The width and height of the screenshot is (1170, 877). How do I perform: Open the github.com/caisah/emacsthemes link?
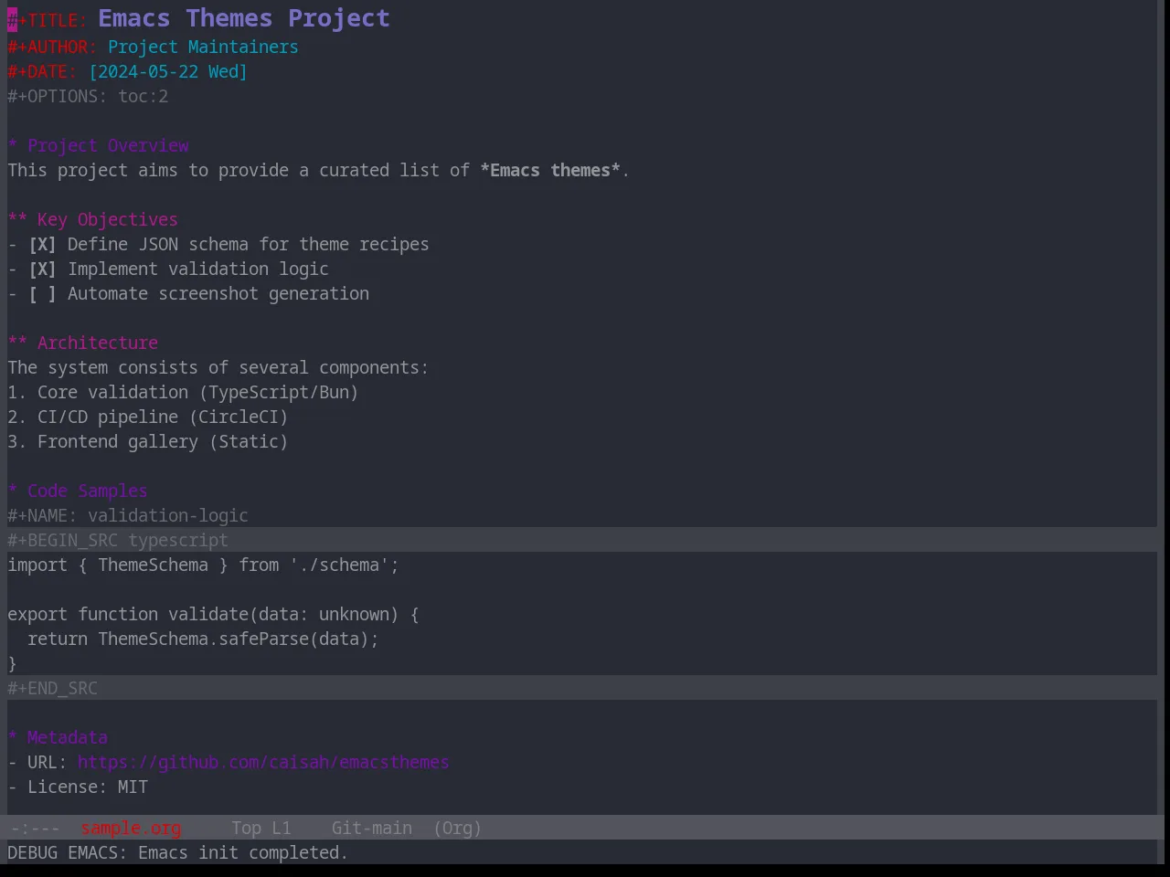[263, 763]
